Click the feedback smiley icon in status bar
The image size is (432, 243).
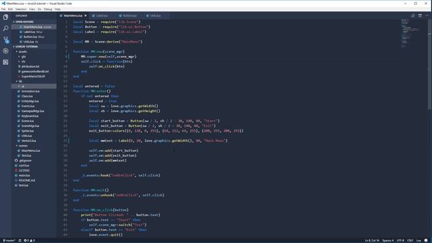[426, 240]
